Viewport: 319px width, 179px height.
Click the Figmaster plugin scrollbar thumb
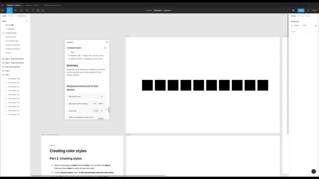point(109,110)
